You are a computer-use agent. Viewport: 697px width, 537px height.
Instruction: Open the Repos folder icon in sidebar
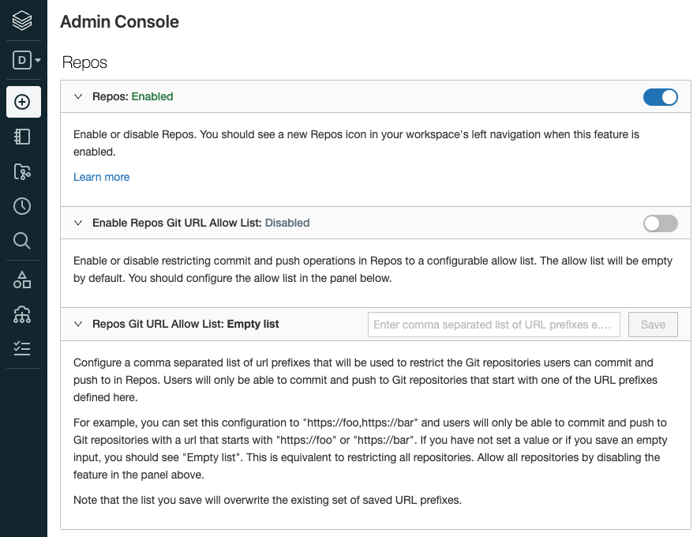click(22, 171)
